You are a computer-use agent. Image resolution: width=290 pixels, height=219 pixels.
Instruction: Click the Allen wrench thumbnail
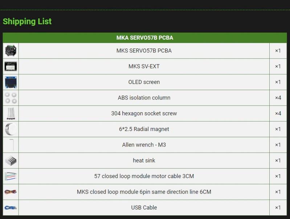point(12,145)
